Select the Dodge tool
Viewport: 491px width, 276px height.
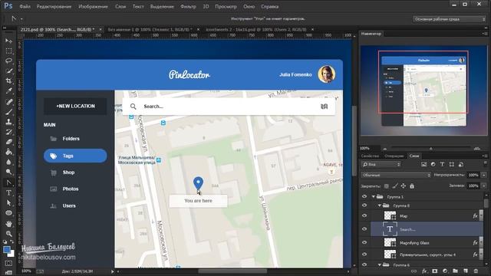(8, 172)
